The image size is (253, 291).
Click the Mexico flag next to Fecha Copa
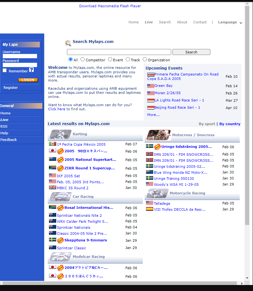pos(52,144)
